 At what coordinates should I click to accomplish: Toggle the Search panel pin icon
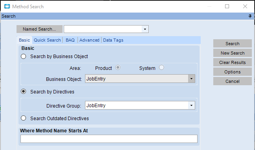pos(250,16)
